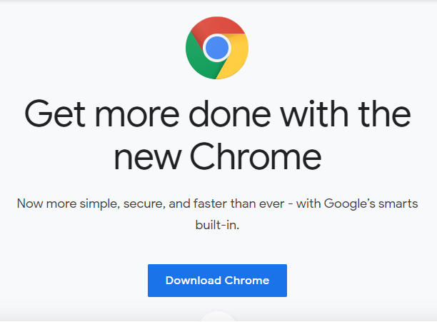Click the blue center circle of Chrome logo

pos(217,48)
